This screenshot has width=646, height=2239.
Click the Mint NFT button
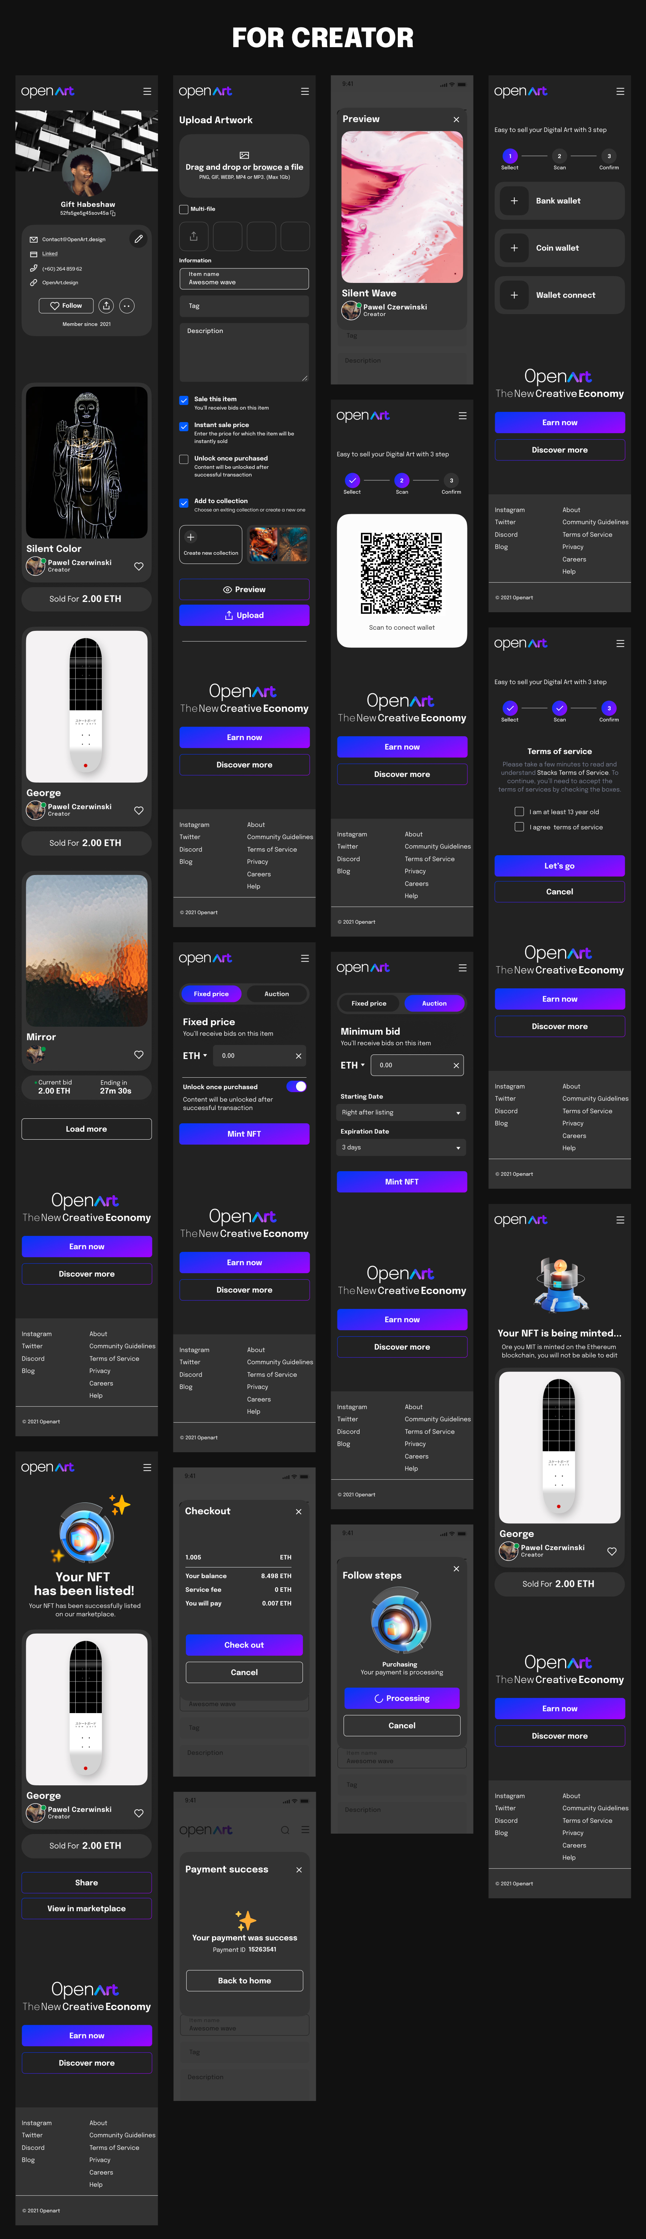(x=244, y=1134)
